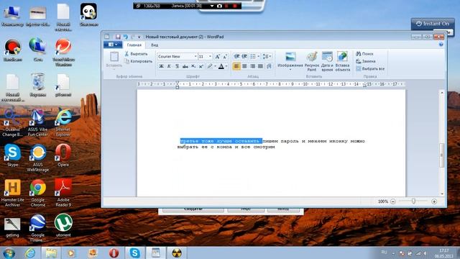This screenshot has width=460, height=259.
Task: Expand the Изображение dropdown arrow
Action: coord(290,70)
